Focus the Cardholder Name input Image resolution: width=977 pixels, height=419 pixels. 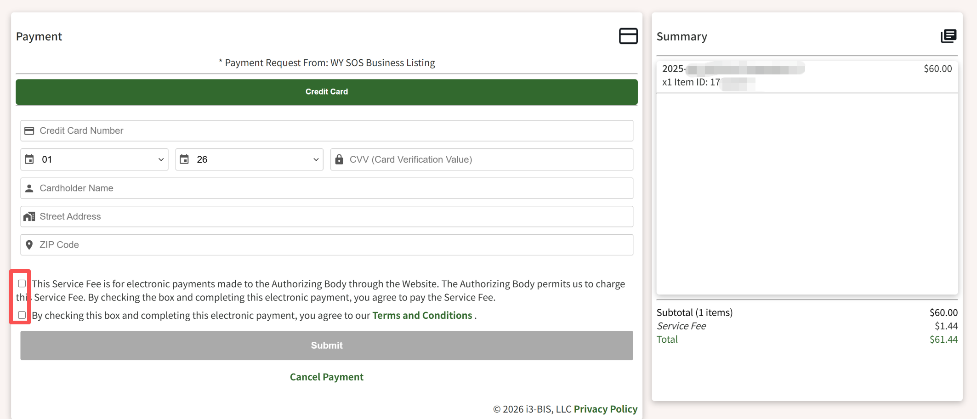(327, 188)
